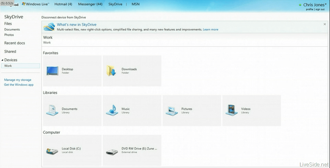
Task: Click the Downloads tile label
Action: pyautogui.click(x=129, y=69)
